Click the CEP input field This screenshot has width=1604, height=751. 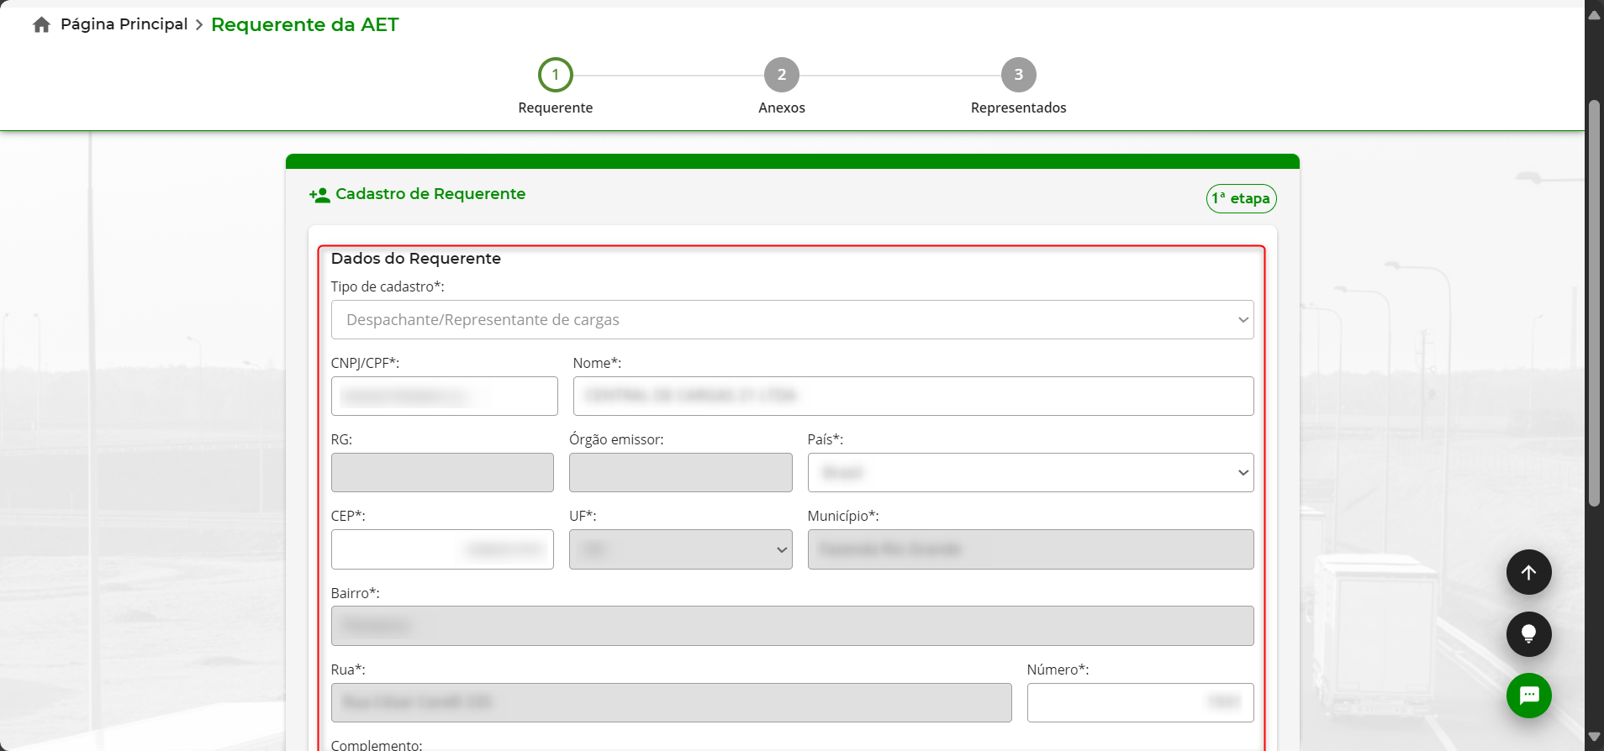[442, 549]
